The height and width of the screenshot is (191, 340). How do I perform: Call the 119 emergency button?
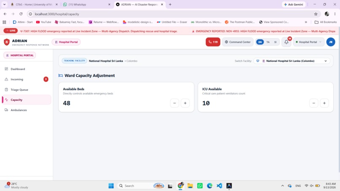tap(213, 42)
